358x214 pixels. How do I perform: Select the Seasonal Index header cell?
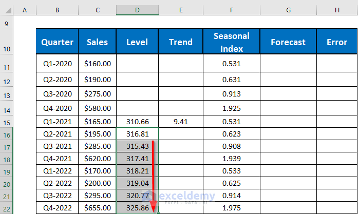(232, 43)
